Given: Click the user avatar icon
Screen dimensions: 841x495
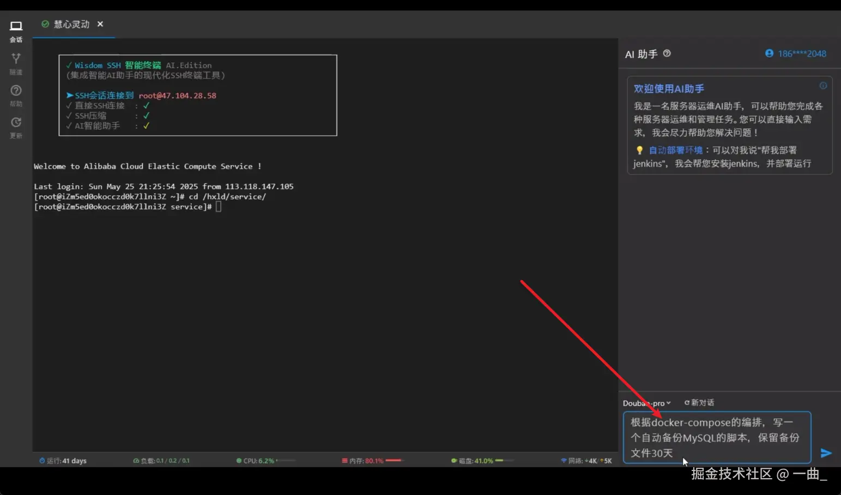Looking at the screenshot, I should coord(769,53).
